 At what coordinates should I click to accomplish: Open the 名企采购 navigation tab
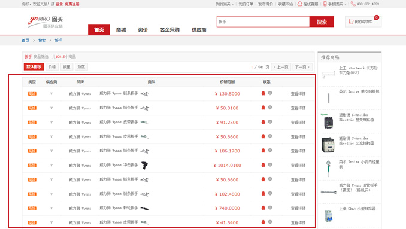[x=169, y=30]
